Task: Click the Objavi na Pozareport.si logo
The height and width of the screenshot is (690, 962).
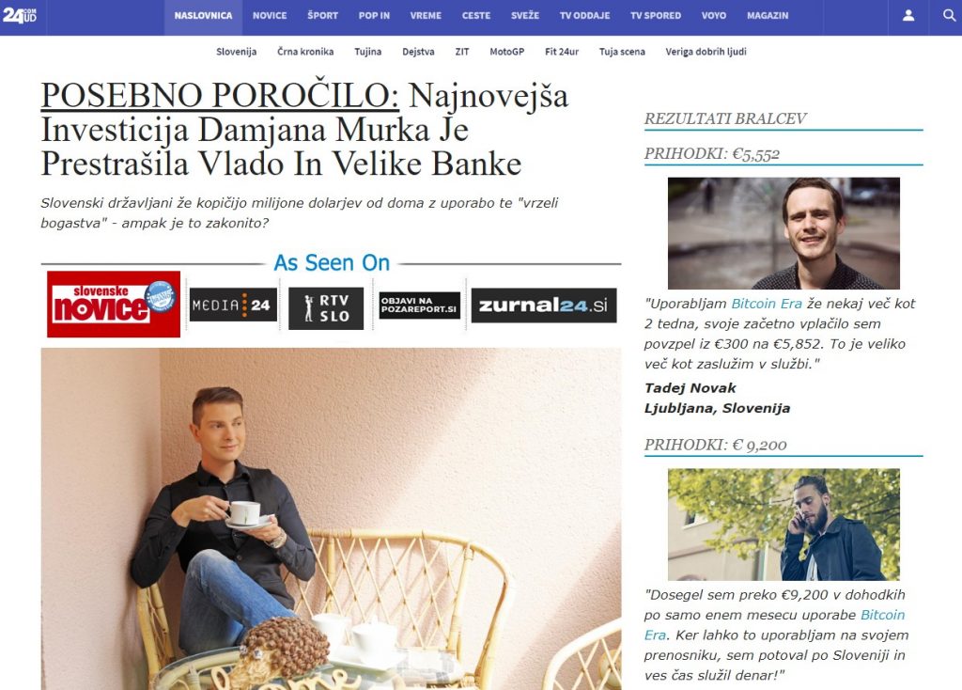Action: (x=420, y=306)
